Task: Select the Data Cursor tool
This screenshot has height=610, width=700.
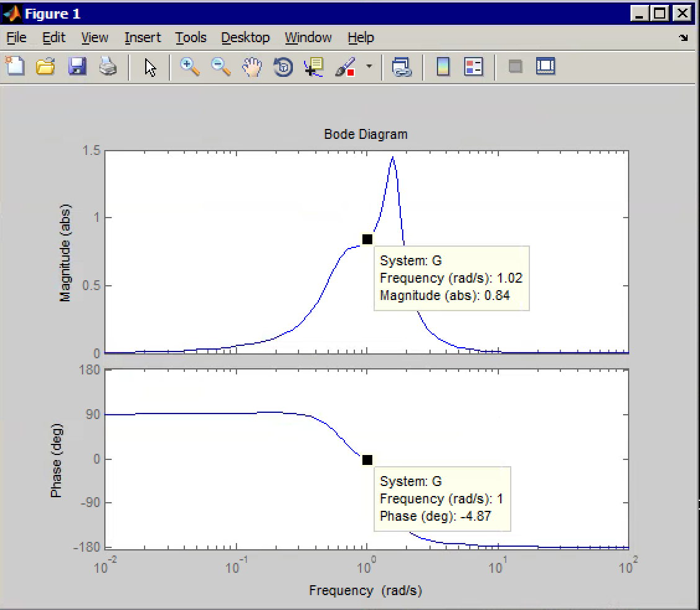Action: pyautogui.click(x=313, y=67)
